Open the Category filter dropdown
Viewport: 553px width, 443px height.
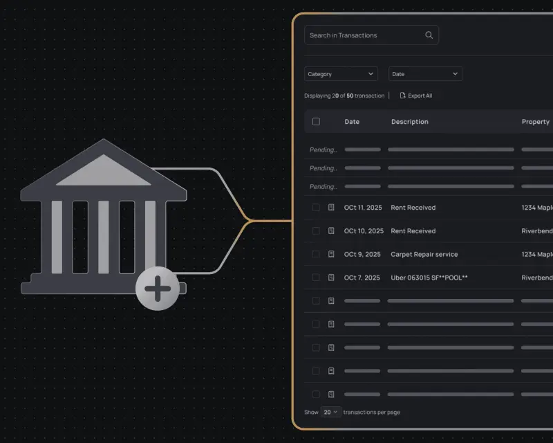341,73
